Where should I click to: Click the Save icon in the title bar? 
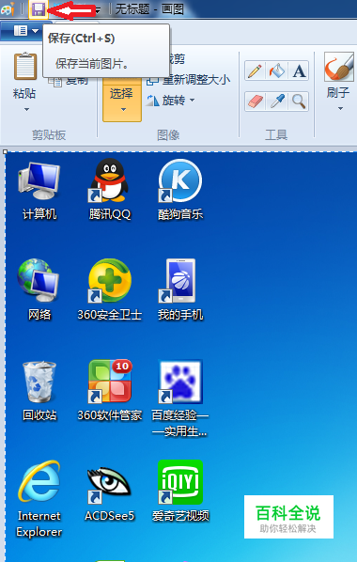pyautogui.click(x=39, y=9)
